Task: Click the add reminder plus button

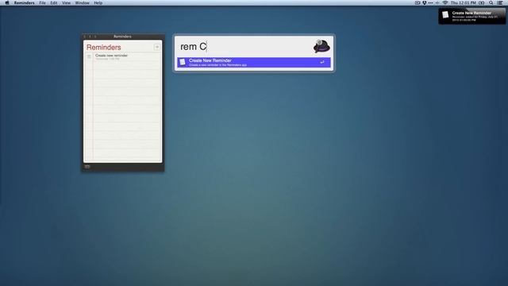Action: pyautogui.click(x=157, y=48)
